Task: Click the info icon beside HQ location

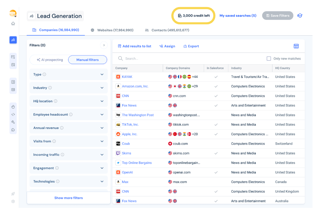Action: (56, 101)
